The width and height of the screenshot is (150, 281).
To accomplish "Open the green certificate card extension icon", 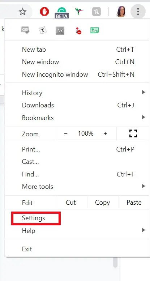I will [95, 30].
